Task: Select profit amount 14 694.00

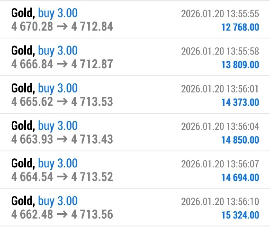Action: (240, 178)
